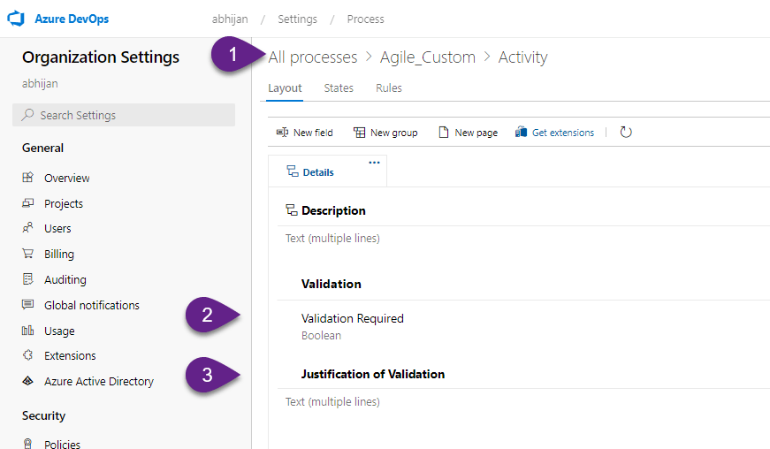Open Azure Active Directory settings
Screen dimensions: 770x449
98,382
